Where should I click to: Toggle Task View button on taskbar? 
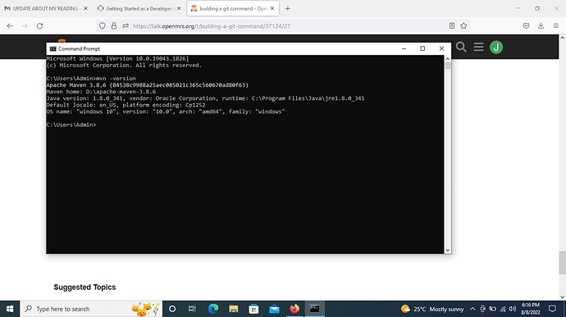pos(192,309)
